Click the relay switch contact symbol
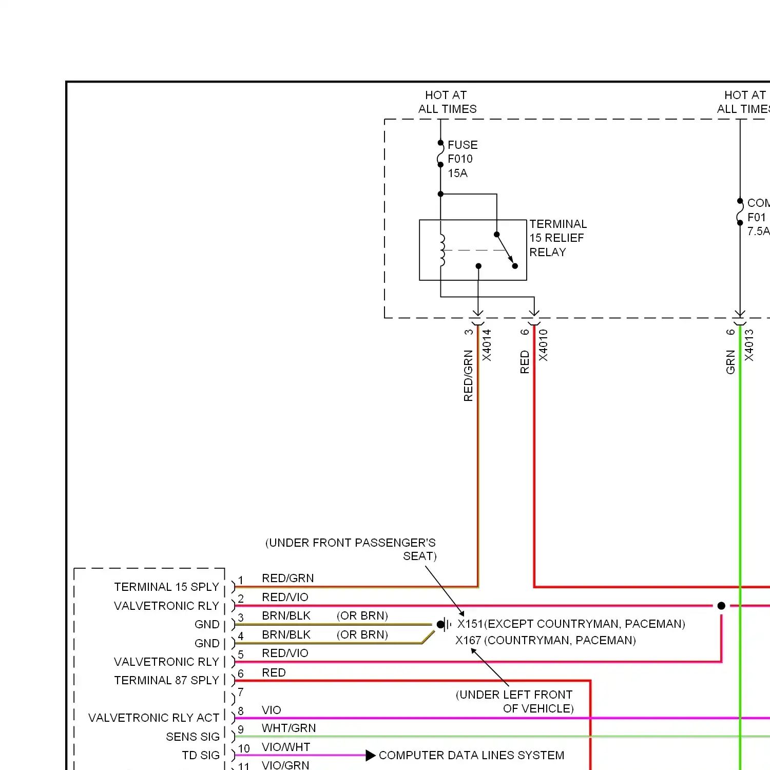This screenshot has width=770, height=770. click(506, 251)
